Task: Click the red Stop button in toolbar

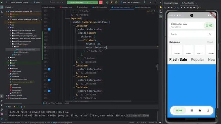Action: pyautogui.click(x=100, y=2)
